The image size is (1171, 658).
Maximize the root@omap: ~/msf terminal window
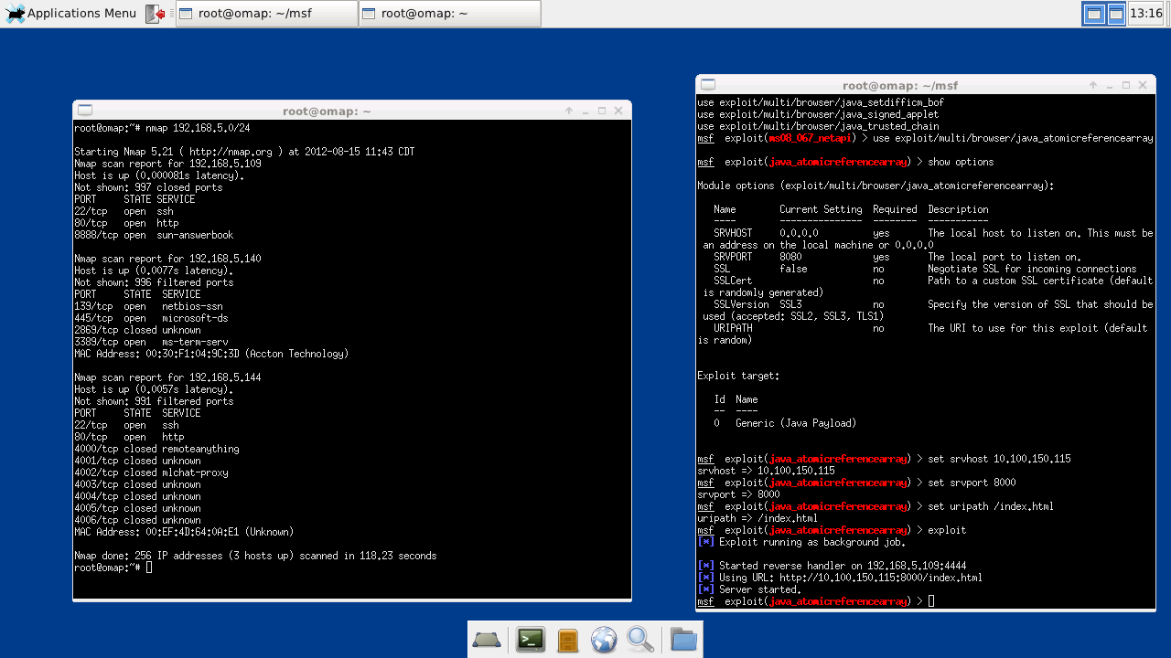coord(1125,85)
